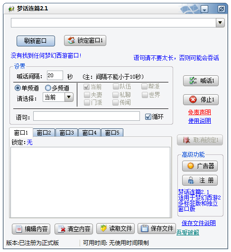Open the 免责声明 link
Viewport: 231px width, 252px height.
pos(200,112)
